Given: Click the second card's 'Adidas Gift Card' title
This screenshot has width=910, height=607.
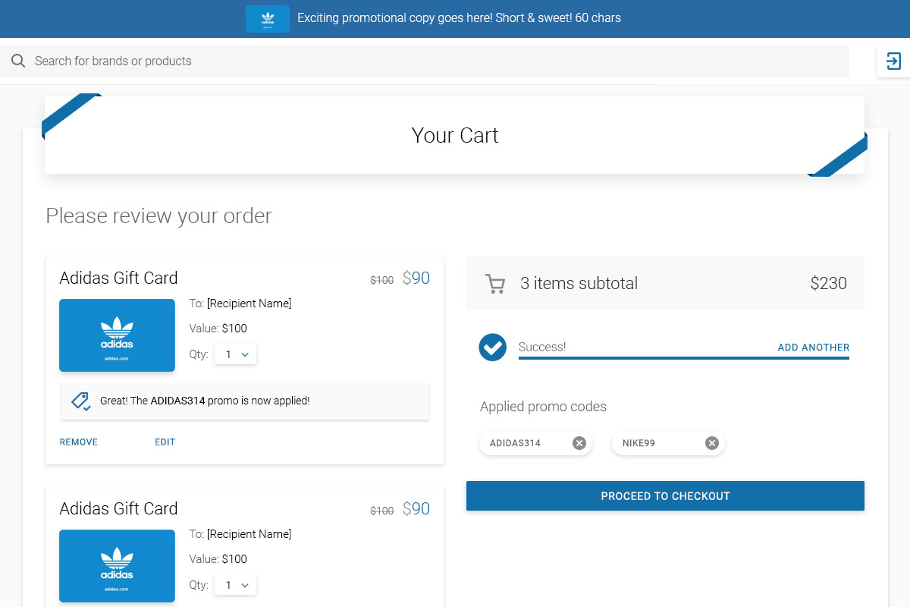Looking at the screenshot, I should click(x=118, y=508).
